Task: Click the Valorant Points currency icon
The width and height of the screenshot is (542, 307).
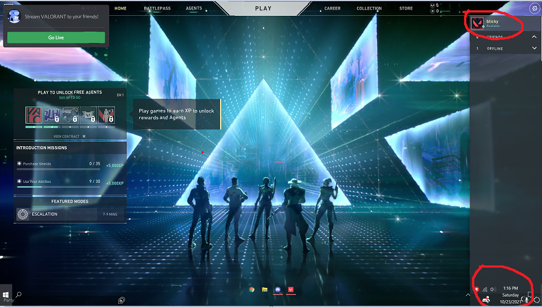Action: 432,5
